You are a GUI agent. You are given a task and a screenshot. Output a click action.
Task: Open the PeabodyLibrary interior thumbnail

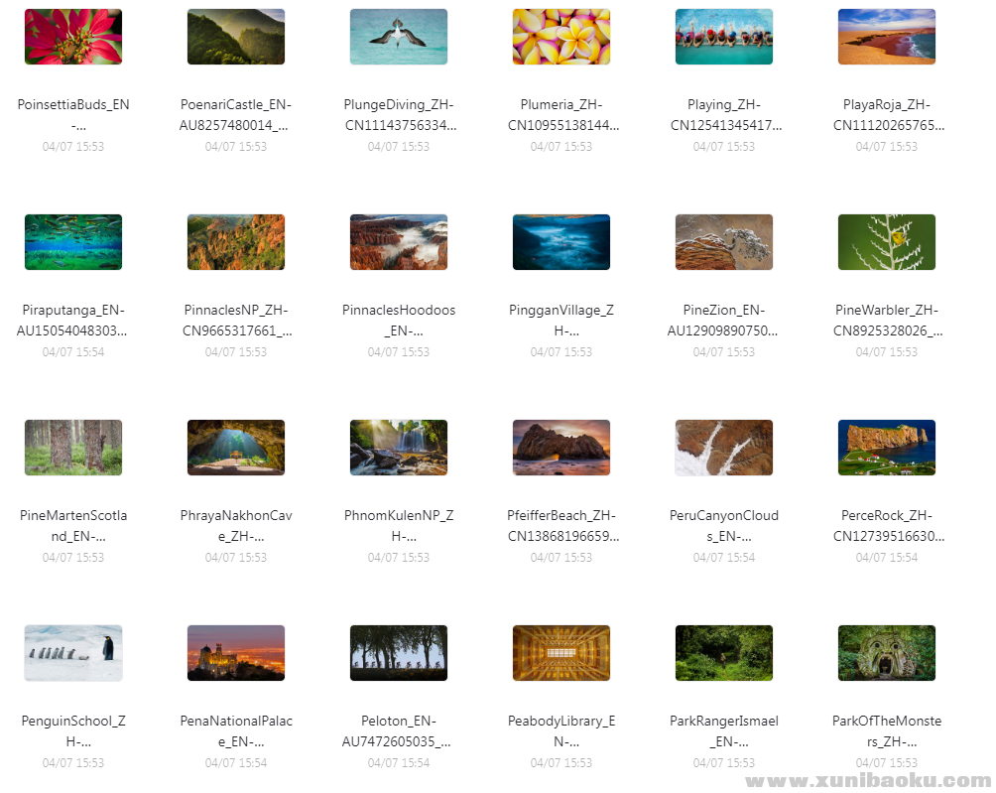pos(561,653)
